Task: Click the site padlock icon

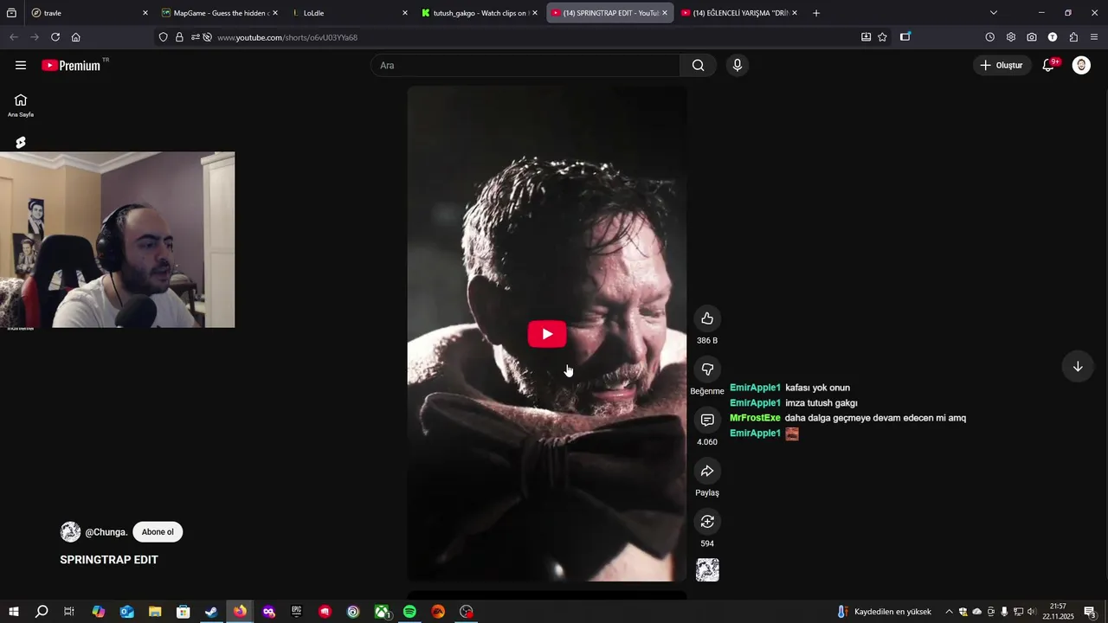Action: (179, 37)
